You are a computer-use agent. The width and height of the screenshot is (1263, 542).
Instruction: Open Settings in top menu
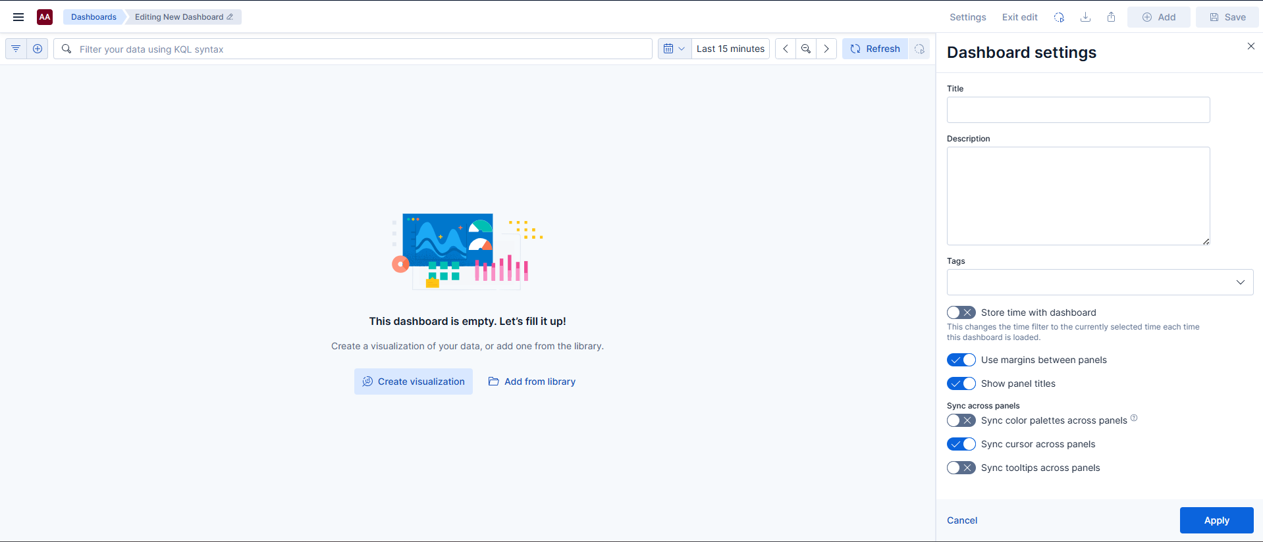967,17
